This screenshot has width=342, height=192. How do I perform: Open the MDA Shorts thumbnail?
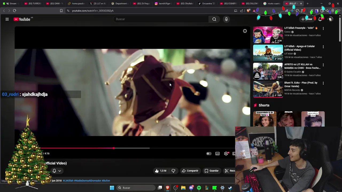[x=289, y=119]
